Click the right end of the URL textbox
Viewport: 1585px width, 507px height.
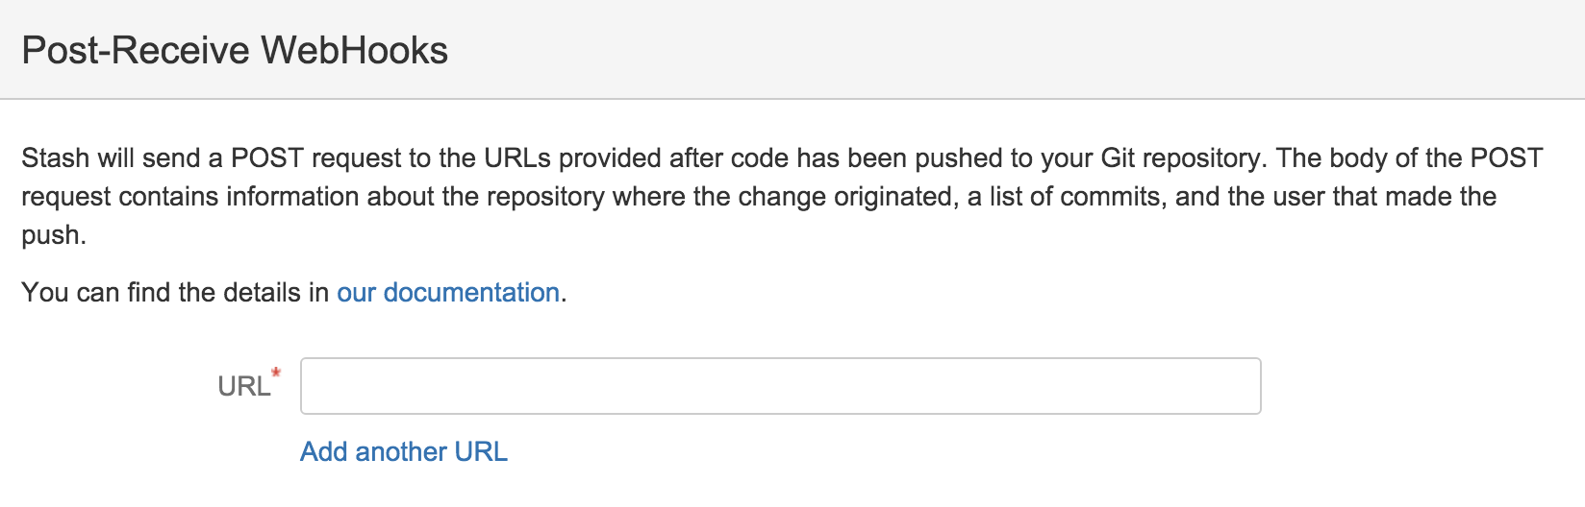point(1245,386)
